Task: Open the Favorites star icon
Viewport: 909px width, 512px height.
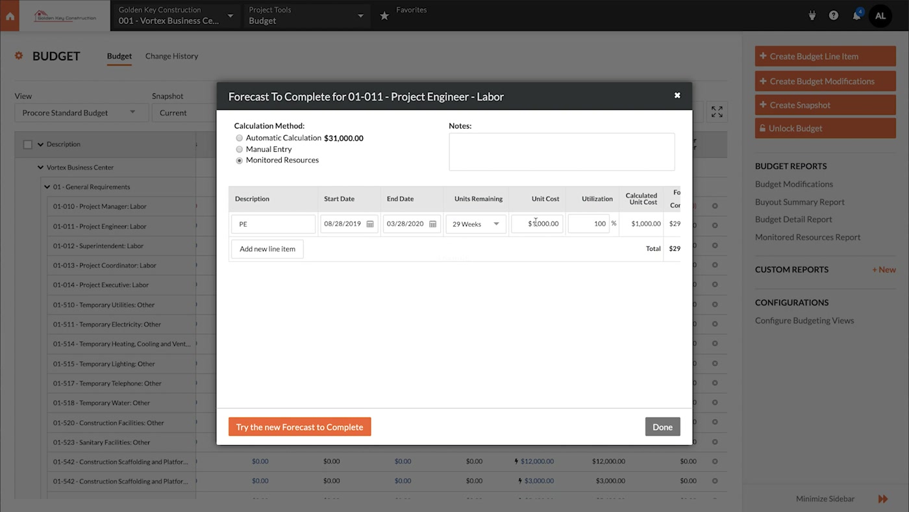Action: coord(384,16)
